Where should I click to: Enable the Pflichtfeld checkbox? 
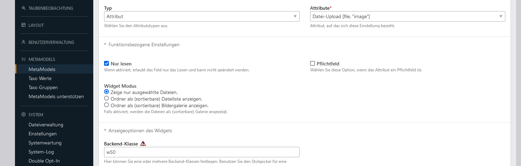click(x=313, y=63)
